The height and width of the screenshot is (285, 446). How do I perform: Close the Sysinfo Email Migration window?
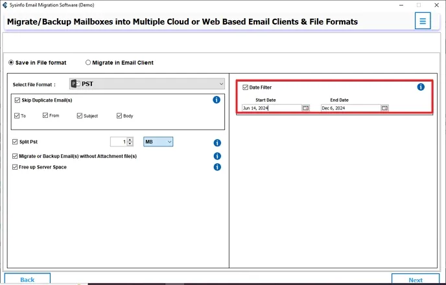pos(437,5)
